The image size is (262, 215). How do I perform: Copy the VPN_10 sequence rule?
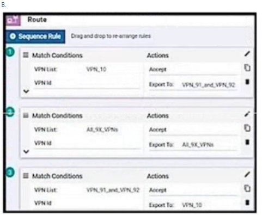[247, 68]
